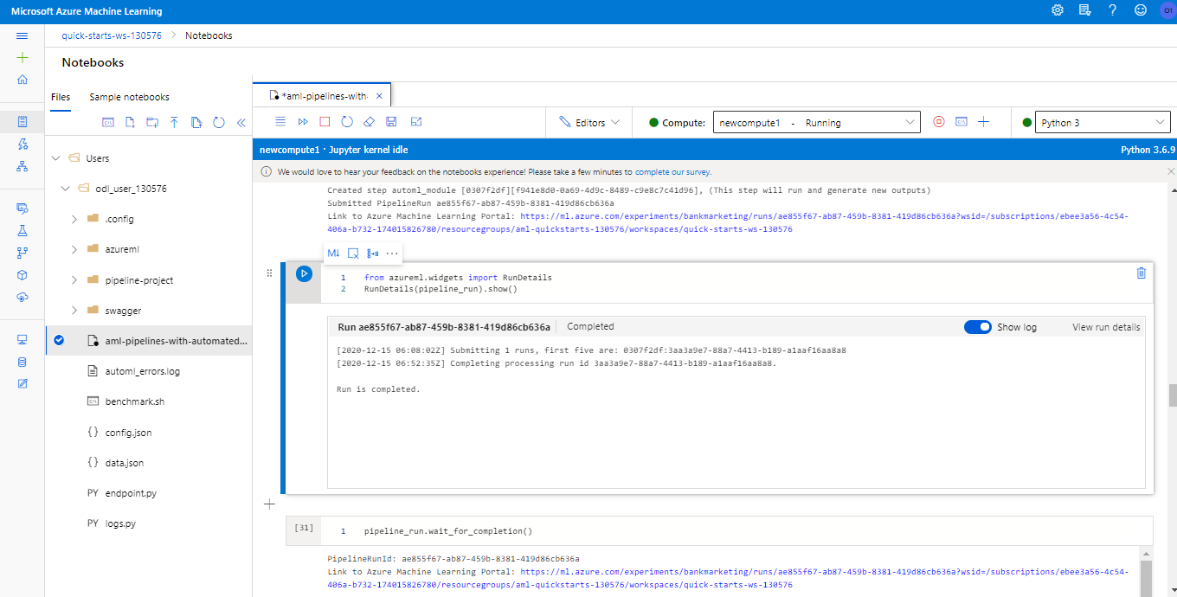Toggle the Show log switch
This screenshot has height=597, width=1177.
point(978,327)
